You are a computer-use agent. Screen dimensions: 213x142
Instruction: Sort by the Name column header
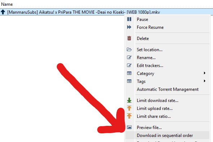point(7,4)
